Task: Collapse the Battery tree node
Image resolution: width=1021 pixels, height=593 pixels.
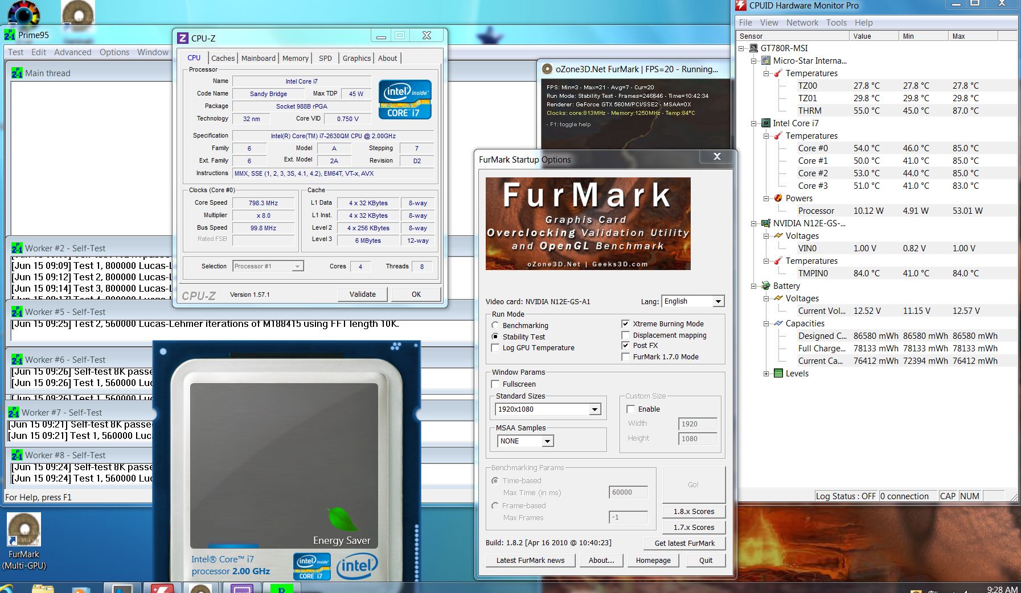Action: (x=754, y=286)
